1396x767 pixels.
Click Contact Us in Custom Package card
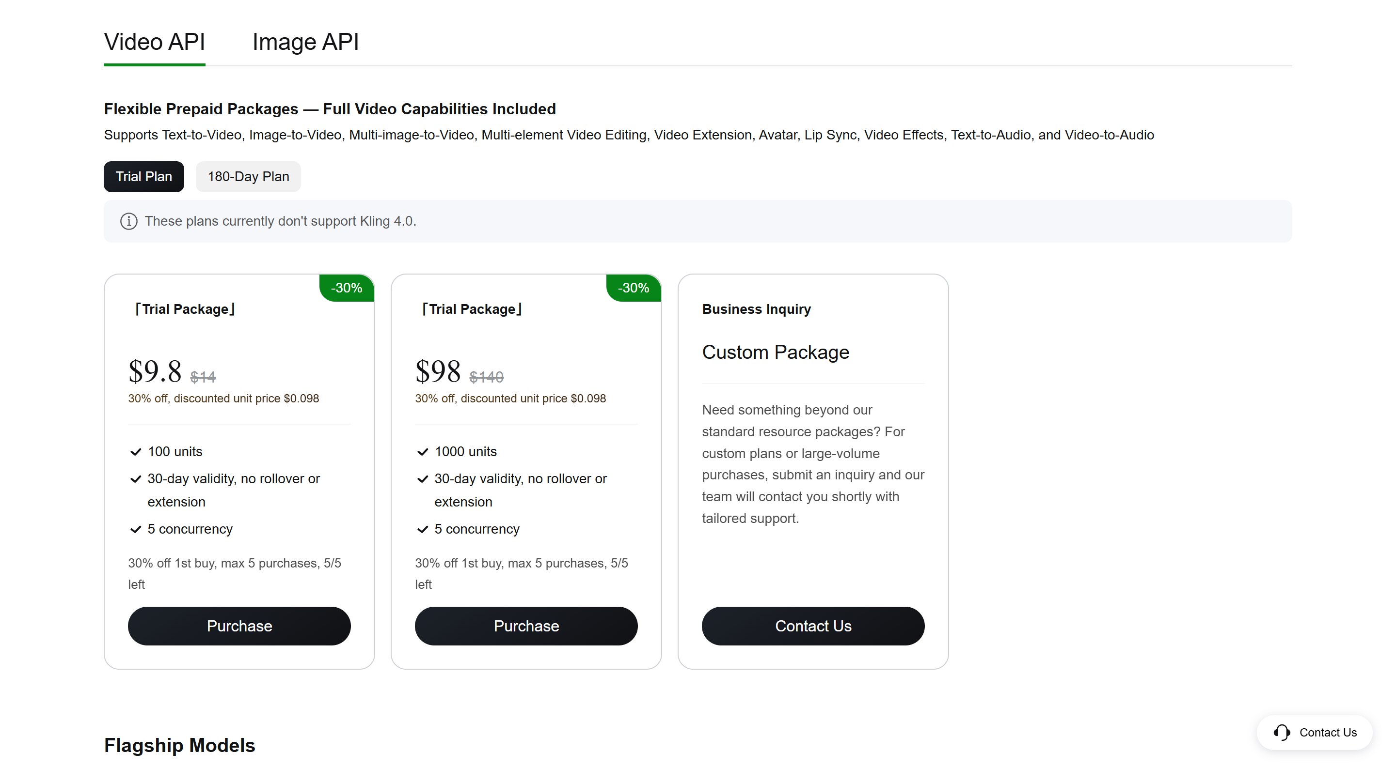coord(813,626)
